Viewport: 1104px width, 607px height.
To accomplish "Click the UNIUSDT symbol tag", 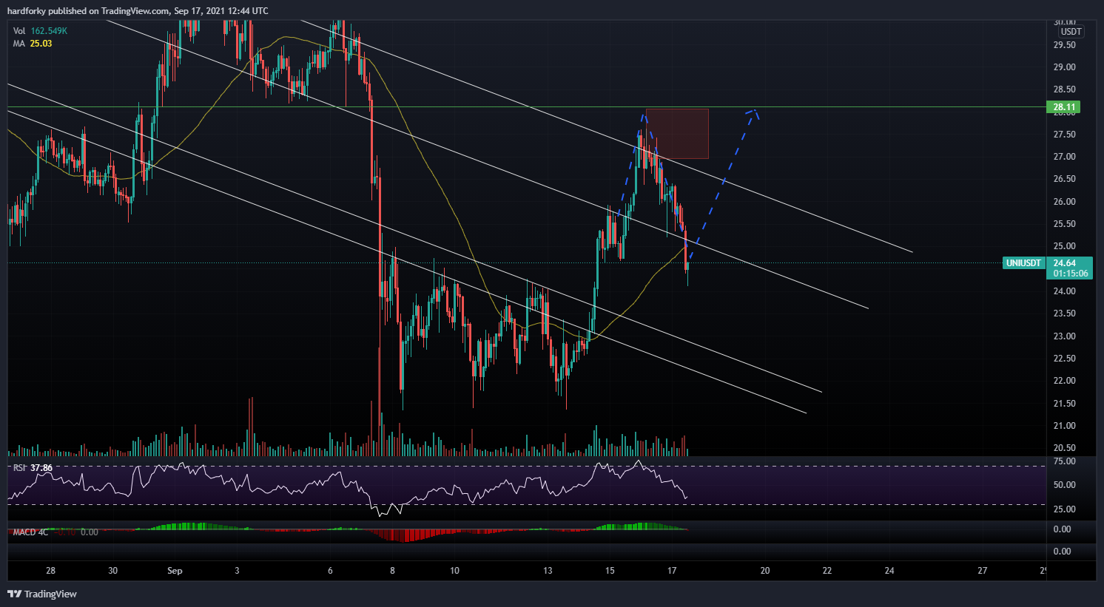I will coord(1023,263).
